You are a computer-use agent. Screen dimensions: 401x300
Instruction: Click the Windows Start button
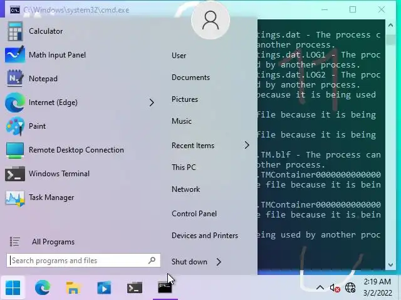click(13, 287)
